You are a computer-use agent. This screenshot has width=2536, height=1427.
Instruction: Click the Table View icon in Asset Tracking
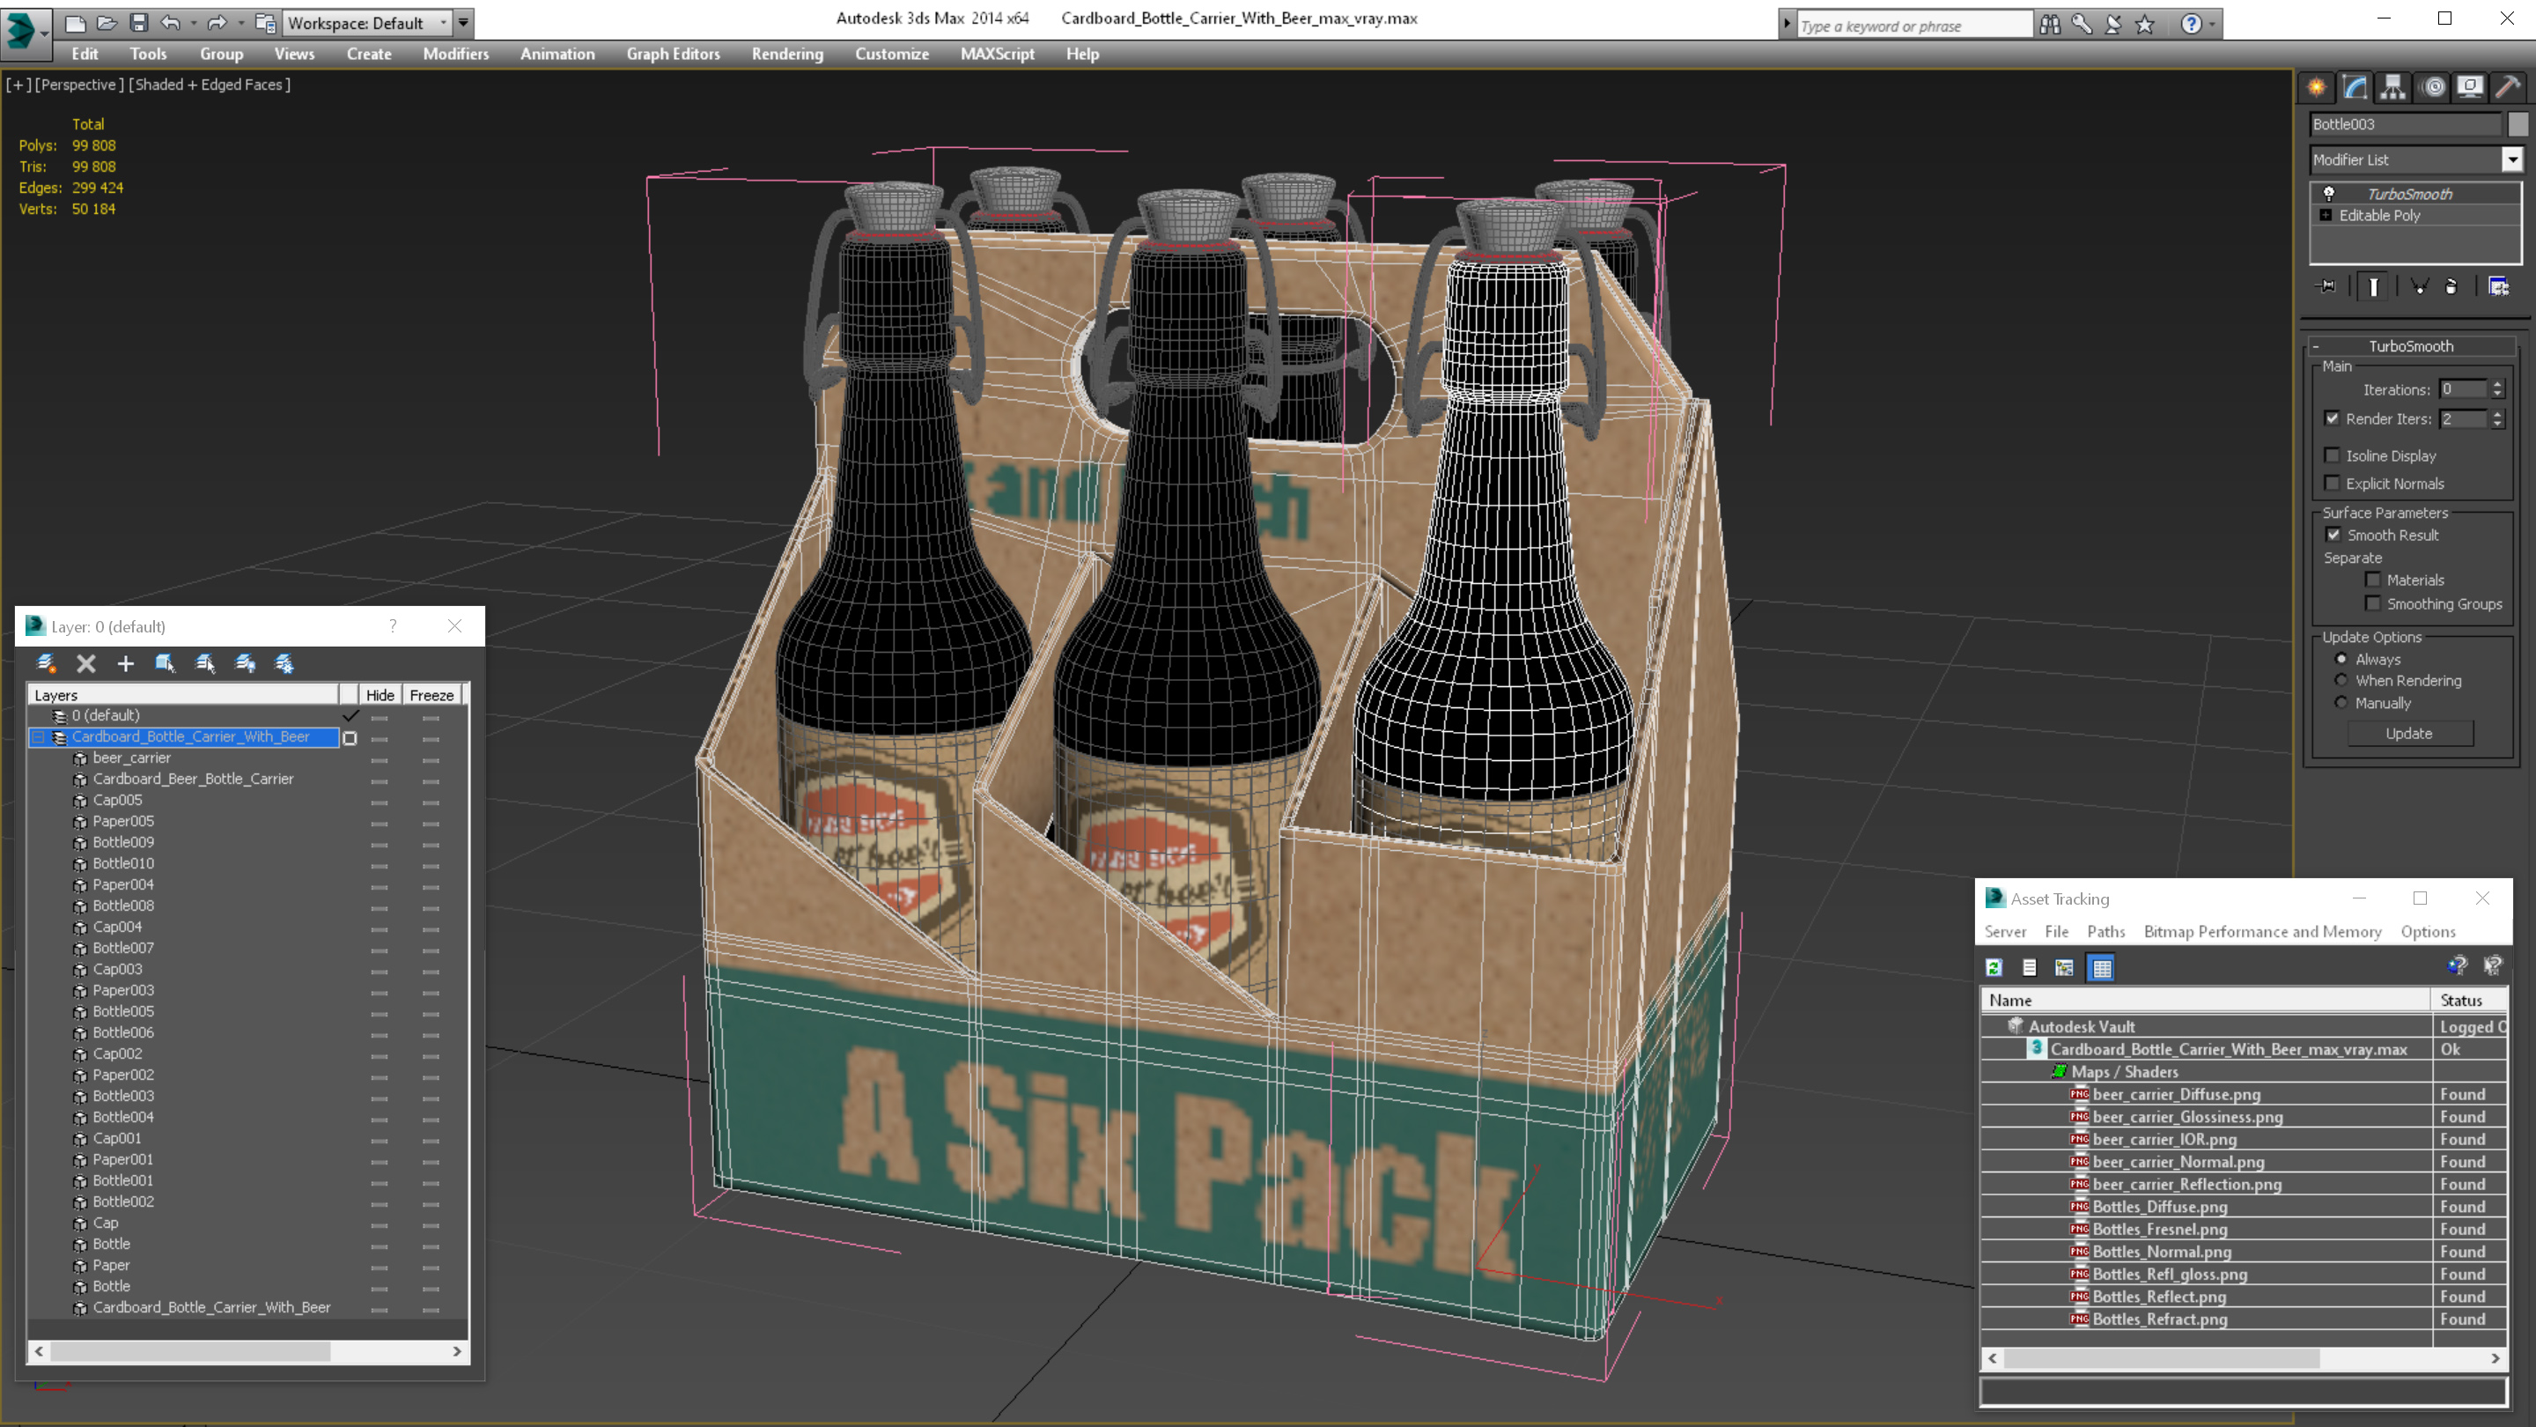(x=2101, y=968)
